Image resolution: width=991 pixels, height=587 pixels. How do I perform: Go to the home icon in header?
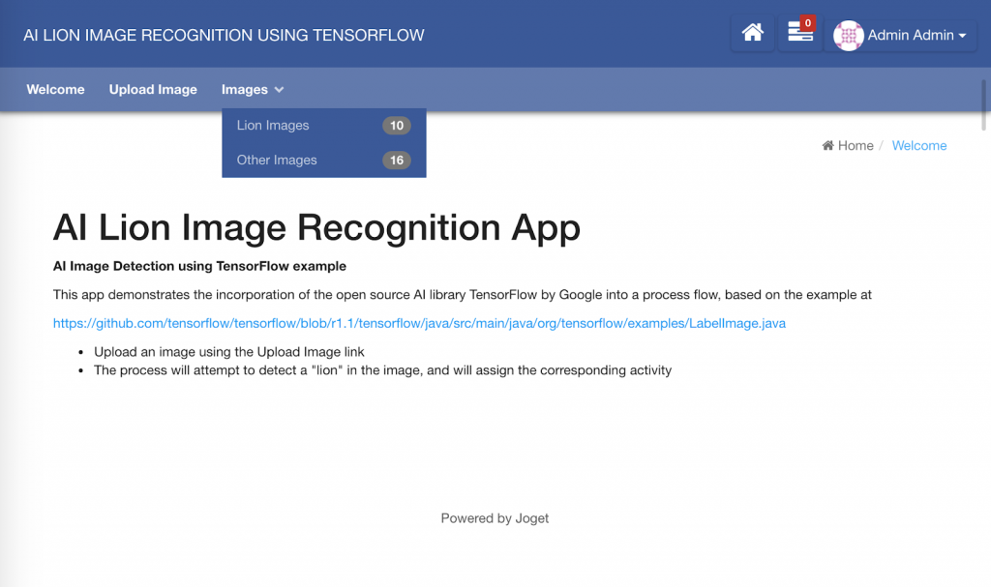coord(752,32)
